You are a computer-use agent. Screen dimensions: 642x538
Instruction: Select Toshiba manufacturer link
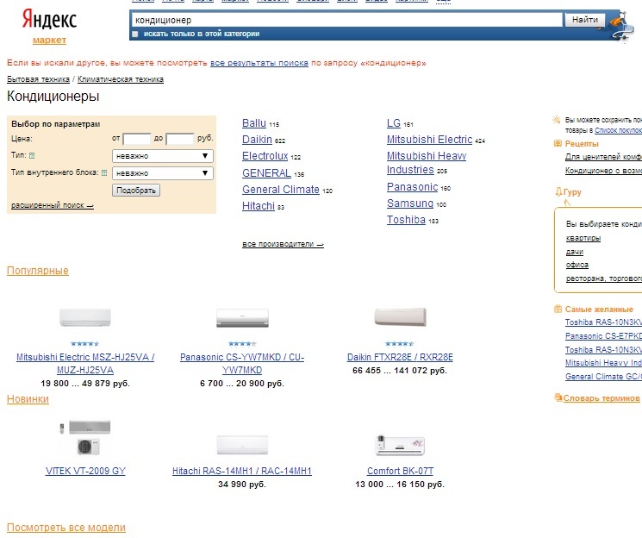click(x=406, y=220)
